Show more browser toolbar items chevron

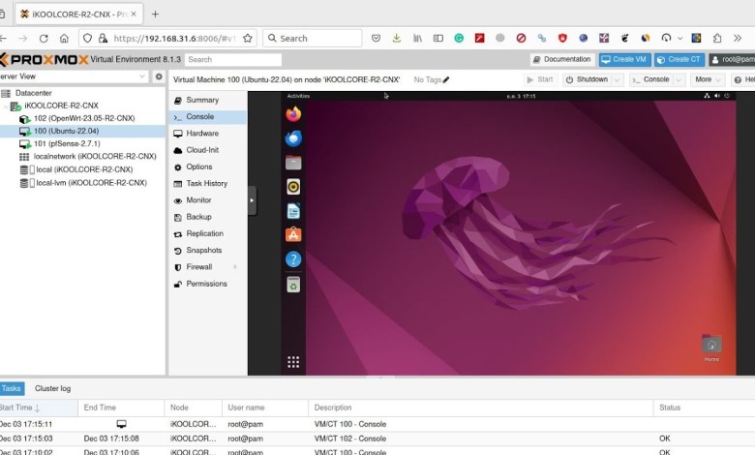(x=738, y=38)
